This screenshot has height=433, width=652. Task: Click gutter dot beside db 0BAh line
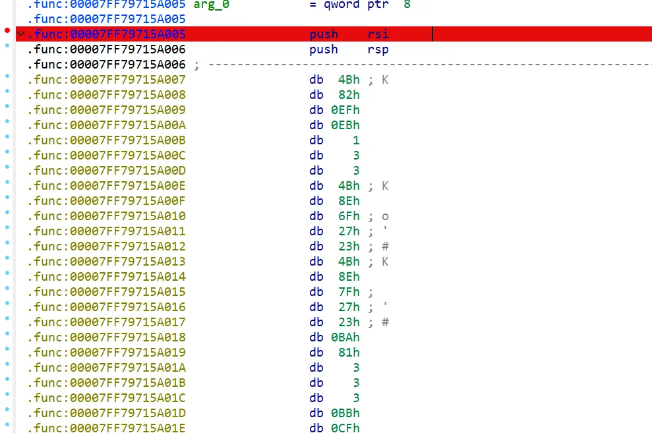pos(7,334)
